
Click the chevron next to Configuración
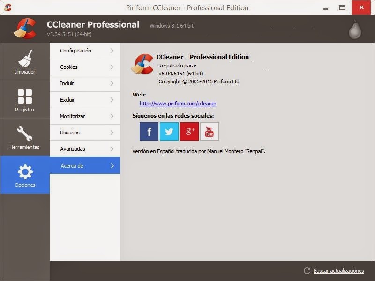coord(112,51)
